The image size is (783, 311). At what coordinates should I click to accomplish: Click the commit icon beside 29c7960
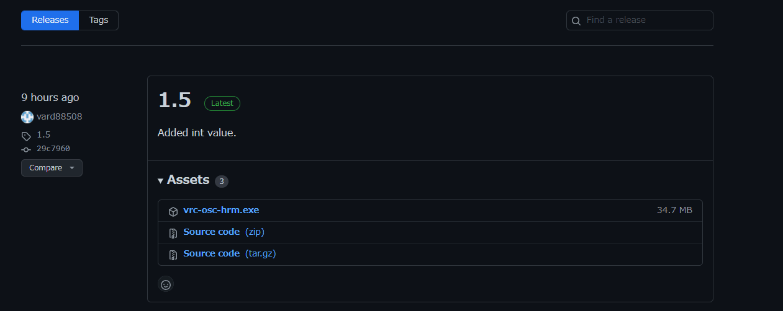(26, 149)
